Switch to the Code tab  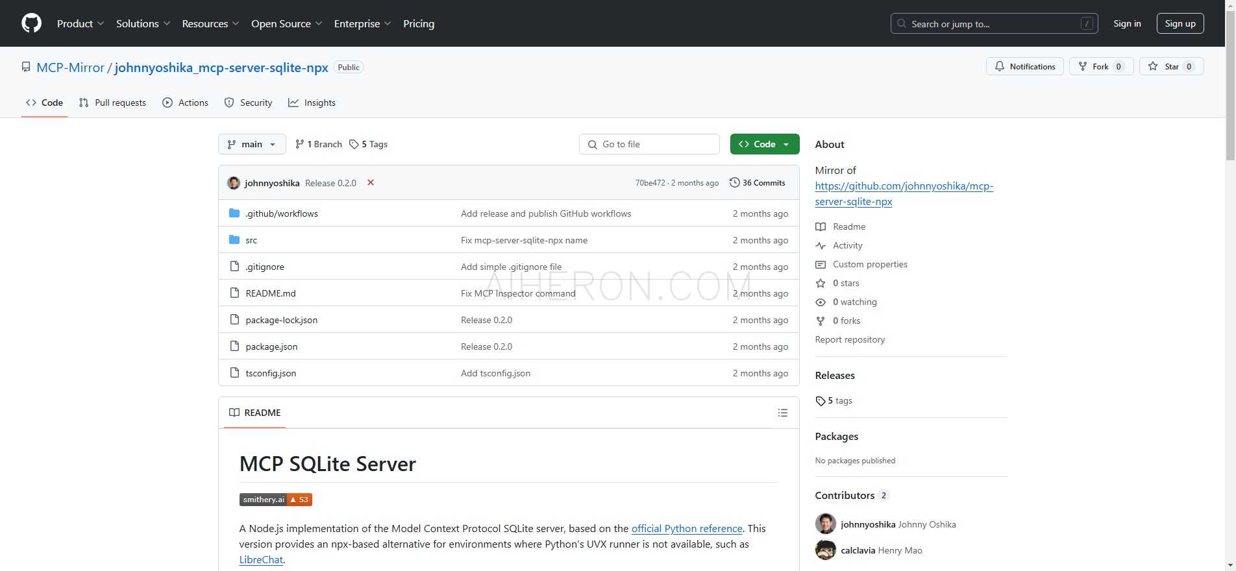click(44, 103)
